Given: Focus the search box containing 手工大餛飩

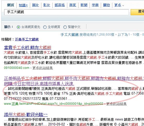Looking at the screenshot, I should pyautogui.click(x=67, y=12).
